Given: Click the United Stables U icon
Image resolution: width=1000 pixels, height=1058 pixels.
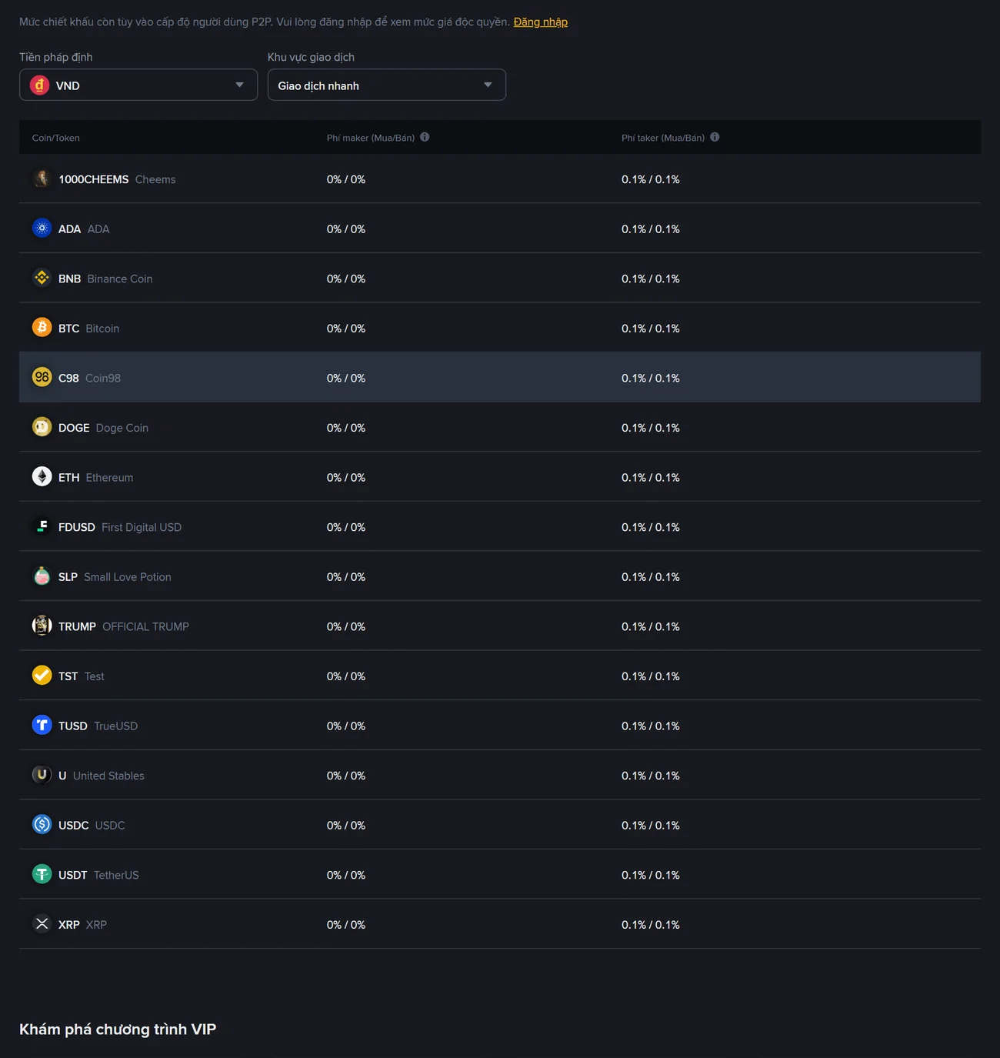Looking at the screenshot, I should point(42,775).
